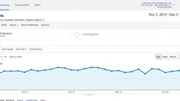Click the Nov 29 axis label
The width and height of the screenshot is (180, 101).
[165, 92]
